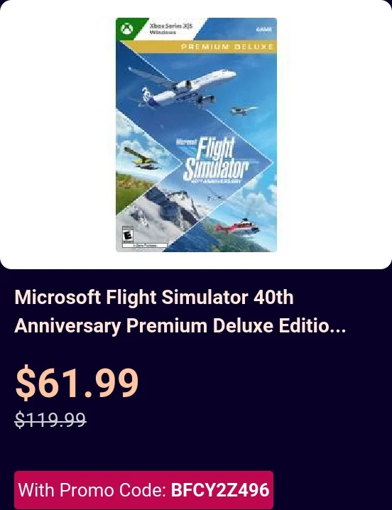Click the crossed-out $119.99 original price

[x=50, y=419]
